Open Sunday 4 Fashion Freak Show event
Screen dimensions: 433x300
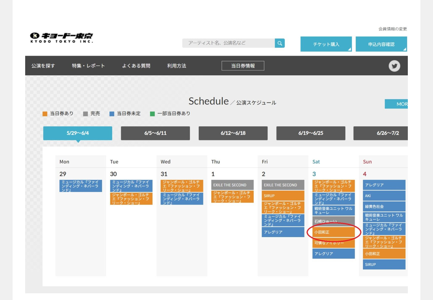click(x=384, y=242)
